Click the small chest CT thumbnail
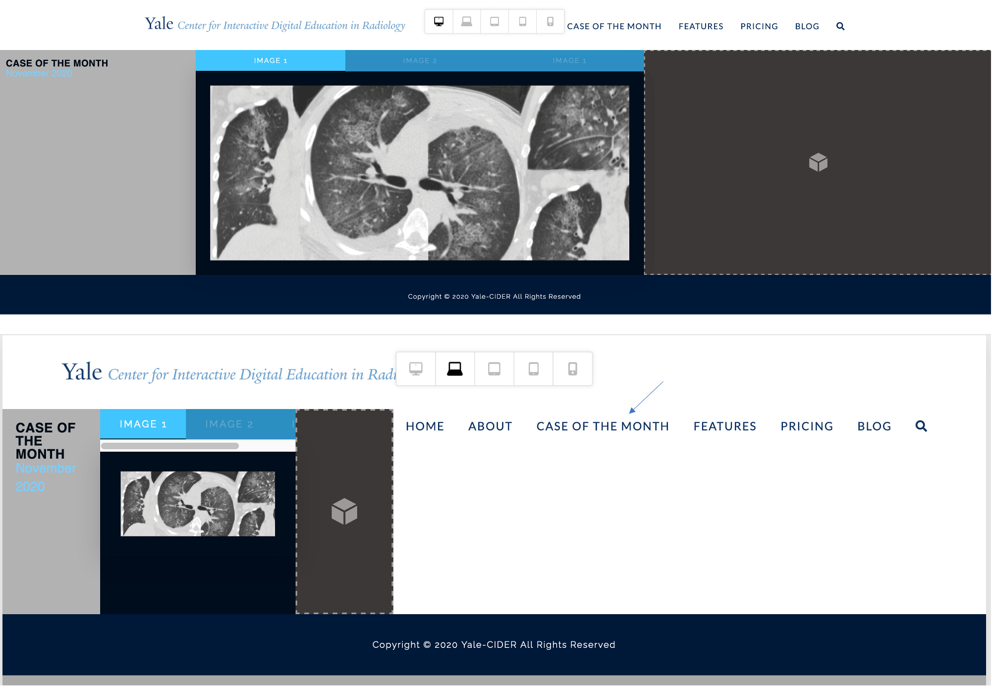Viewport: 992px width, 686px height. coord(198,504)
